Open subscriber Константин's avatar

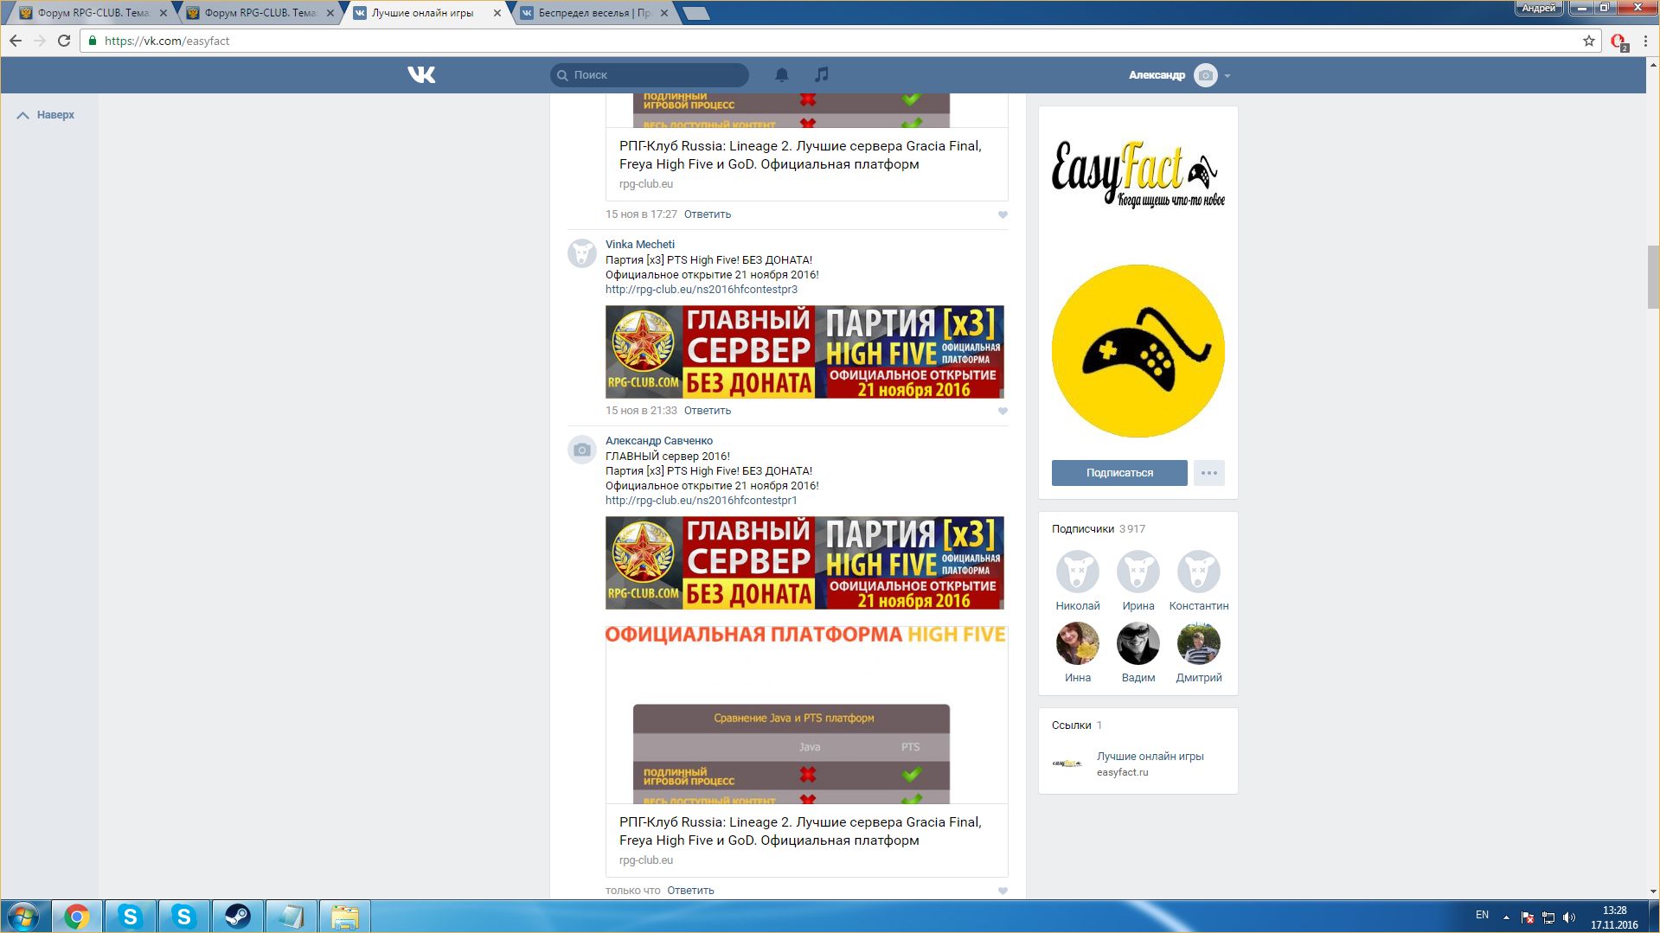(1199, 572)
